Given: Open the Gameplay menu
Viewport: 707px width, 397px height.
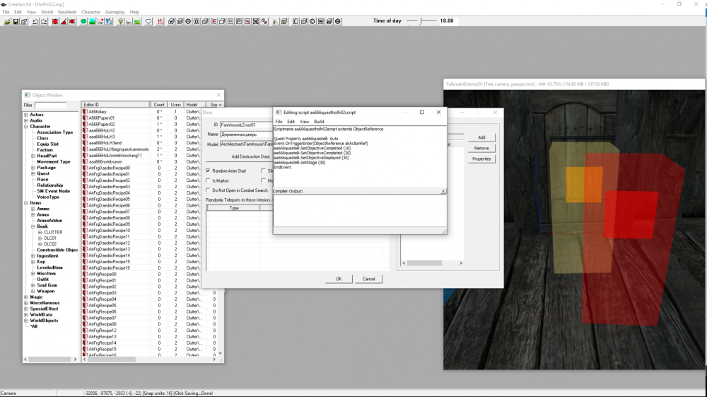Looking at the screenshot, I should pyautogui.click(x=115, y=12).
